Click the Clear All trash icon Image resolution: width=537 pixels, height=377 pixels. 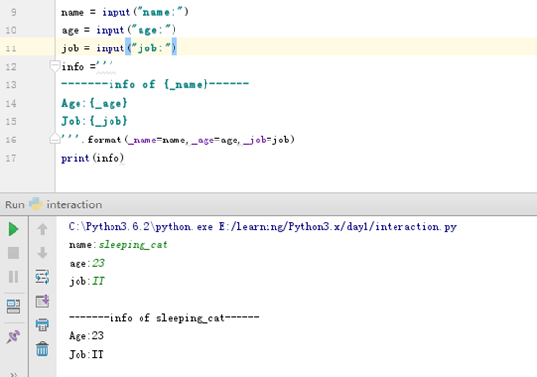click(x=43, y=349)
